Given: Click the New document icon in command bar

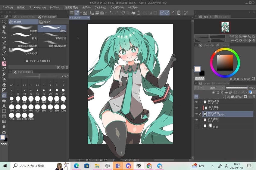Looking at the screenshot, I should [92, 13].
